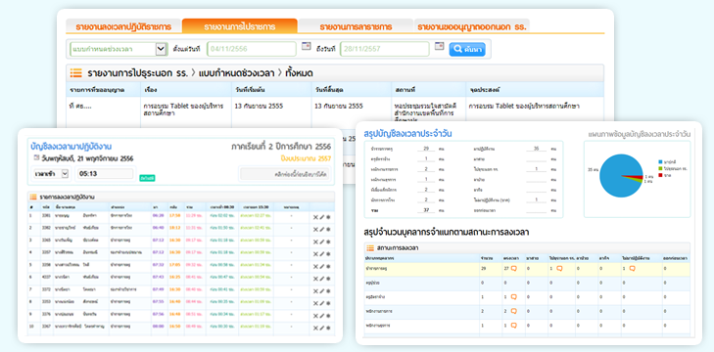This screenshot has width=714, height=352.
Task: Click สรุปบัญชีลงเวลาประจำวัน heading
Action: [x=407, y=133]
